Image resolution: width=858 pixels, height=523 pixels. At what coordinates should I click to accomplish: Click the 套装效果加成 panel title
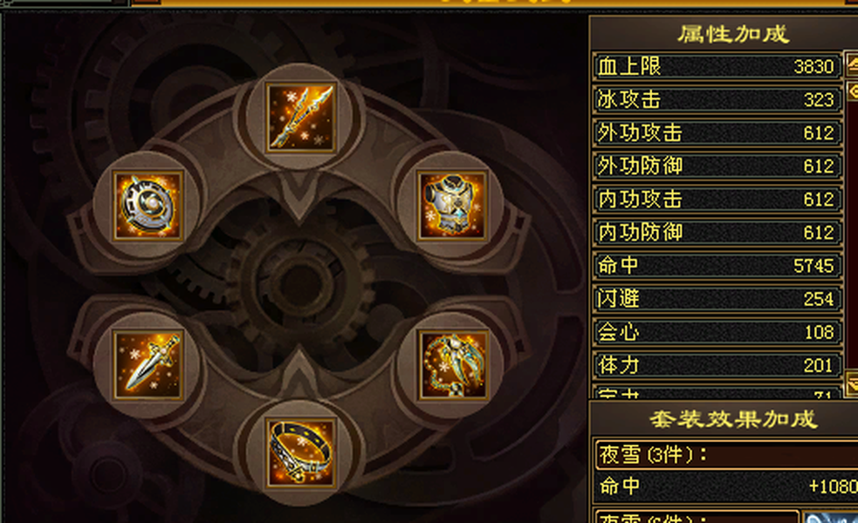point(733,419)
